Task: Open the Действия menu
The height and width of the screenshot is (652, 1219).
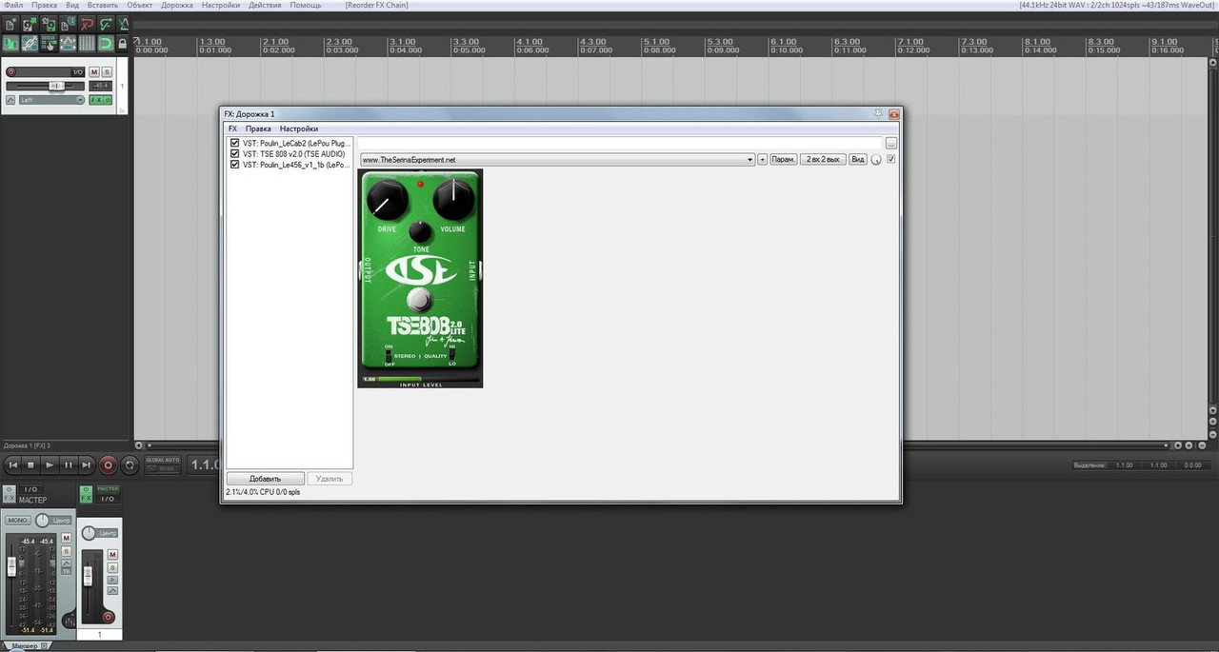Action: click(x=265, y=6)
